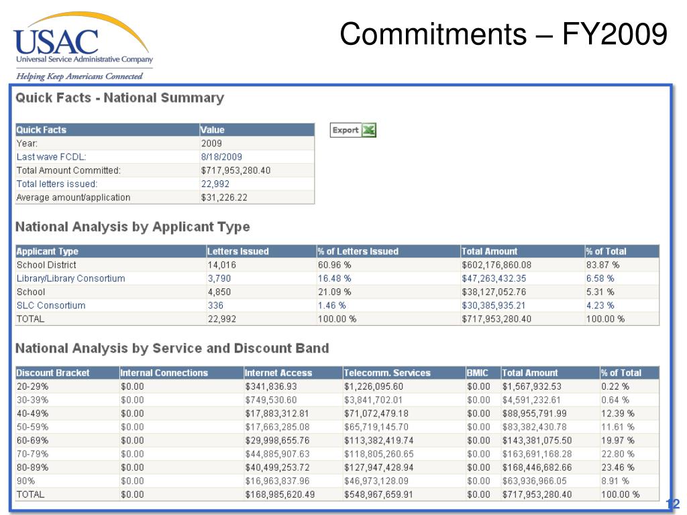This screenshot has width=687, height=515.
Task: Select the 60-69% discount bracket row
Action: point(337,441)
